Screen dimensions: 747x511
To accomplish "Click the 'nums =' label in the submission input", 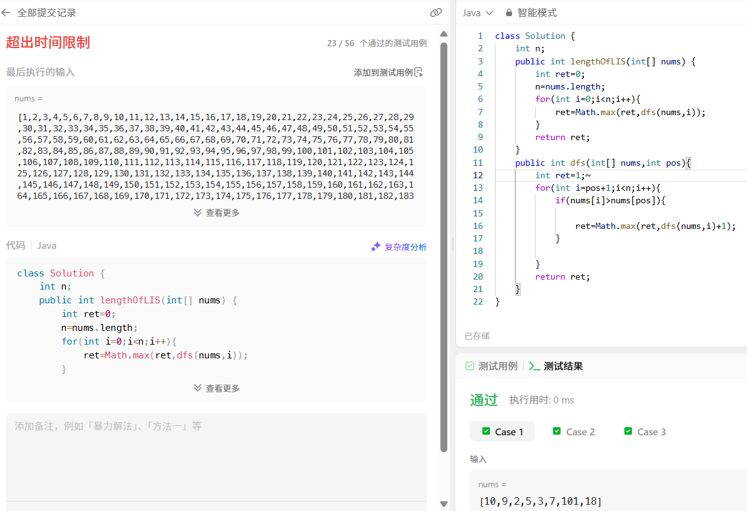I will click(28, 99).
